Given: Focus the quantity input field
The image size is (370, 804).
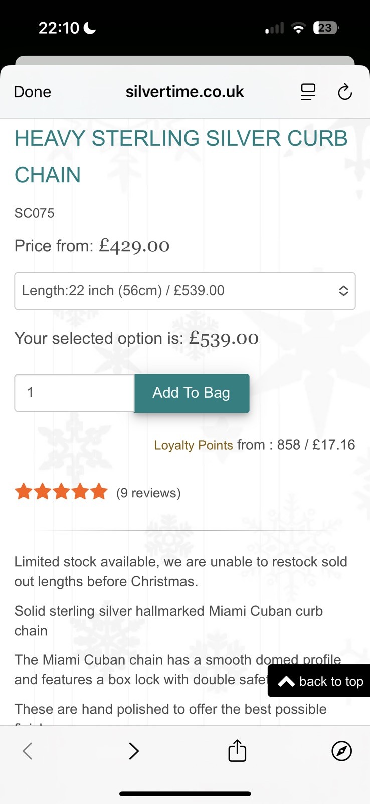Looking at the screenshot, I should point(74,393).
